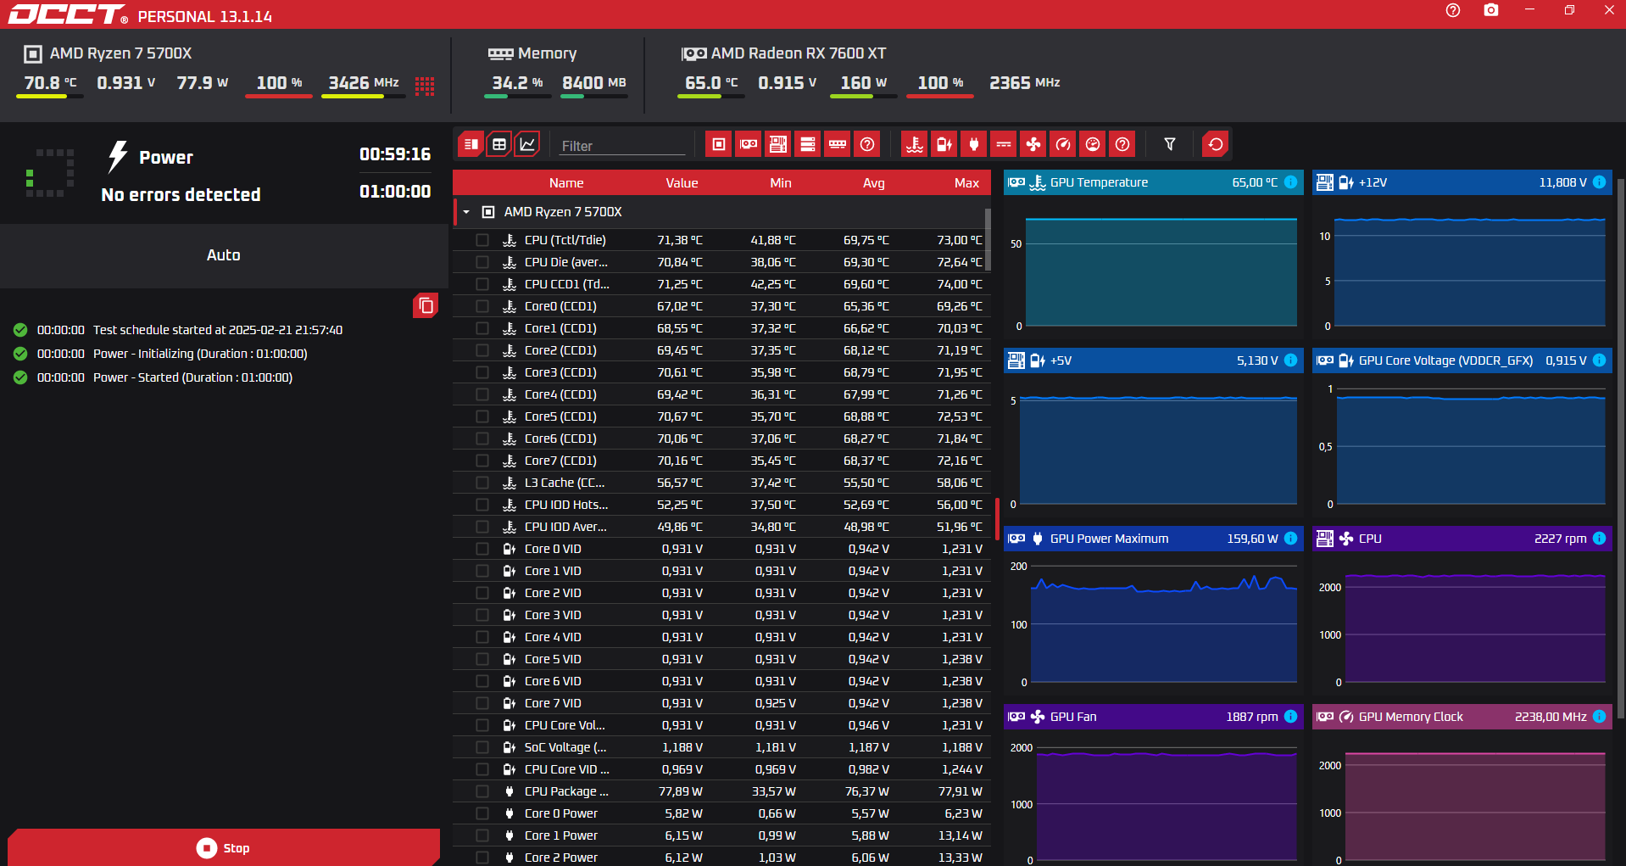This screenshot has height=866, width=1626.
Task: Switch to the table-only view
Action: [x=499, y=144]
